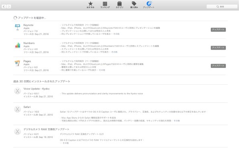Select the Voice Update - Kyoko title
Screen dimensions: 239x149
coord(36,89)
